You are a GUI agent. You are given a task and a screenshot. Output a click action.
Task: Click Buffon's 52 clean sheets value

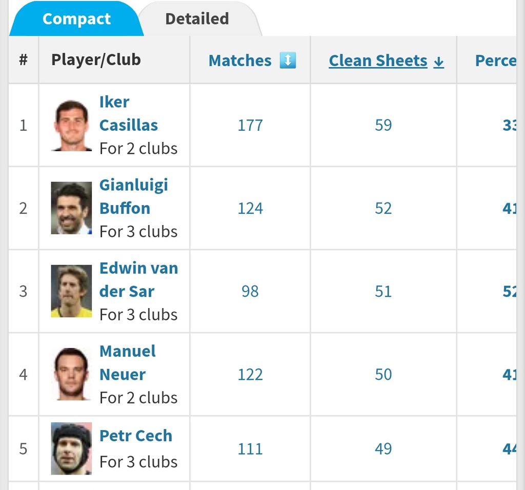click(x=383, y=208)
